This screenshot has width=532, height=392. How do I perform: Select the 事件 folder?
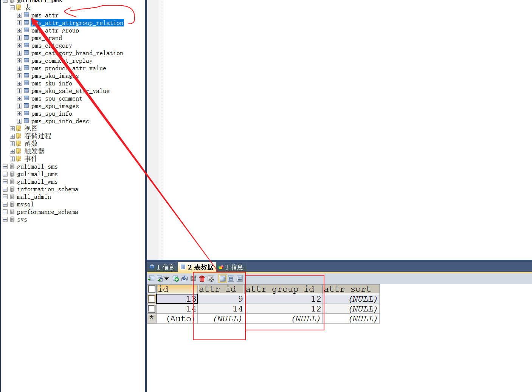(x=31, y=159)
